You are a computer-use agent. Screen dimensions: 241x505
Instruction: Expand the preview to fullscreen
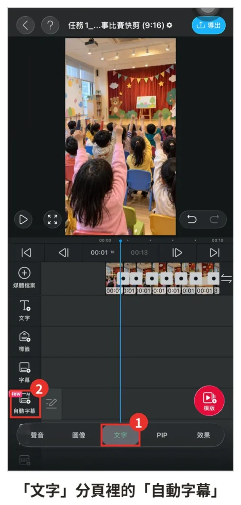pyautogui.click(x=52, y=219)
